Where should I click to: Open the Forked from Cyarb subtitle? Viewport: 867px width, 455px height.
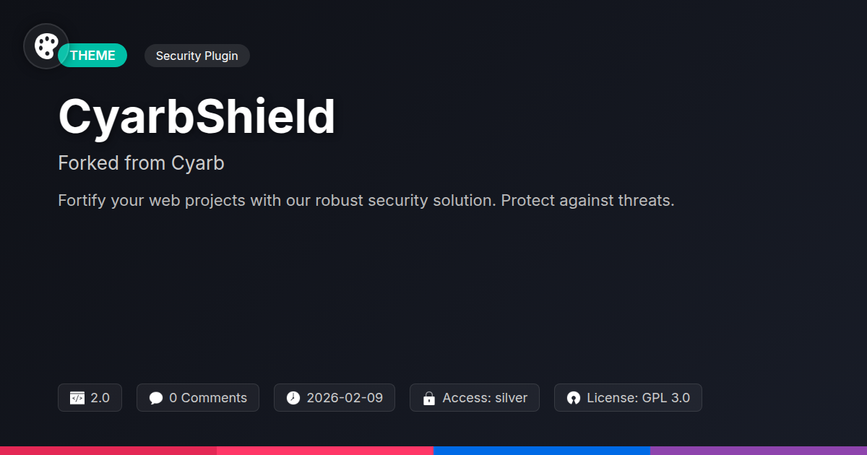141,163
